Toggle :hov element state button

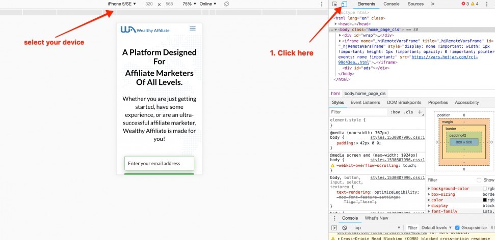point(395,112)
